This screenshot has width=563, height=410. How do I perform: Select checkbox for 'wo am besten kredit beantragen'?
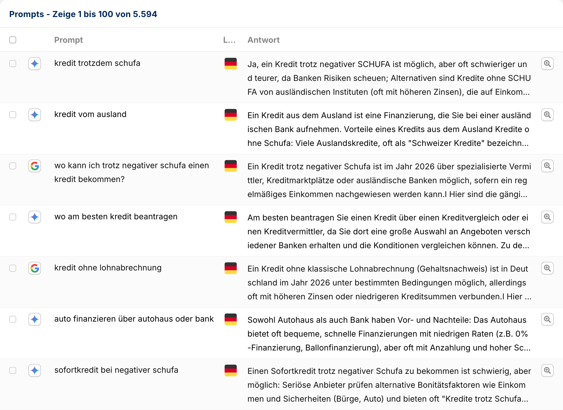coord(13,217)
